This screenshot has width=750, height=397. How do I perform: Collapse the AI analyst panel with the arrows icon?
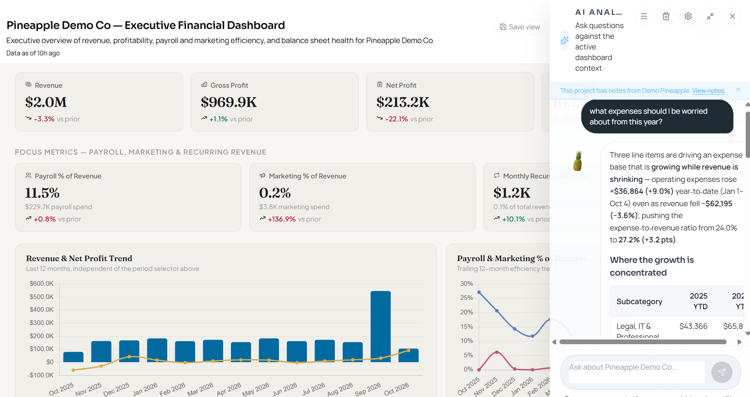pyautogui.click(x=710, y=16)
